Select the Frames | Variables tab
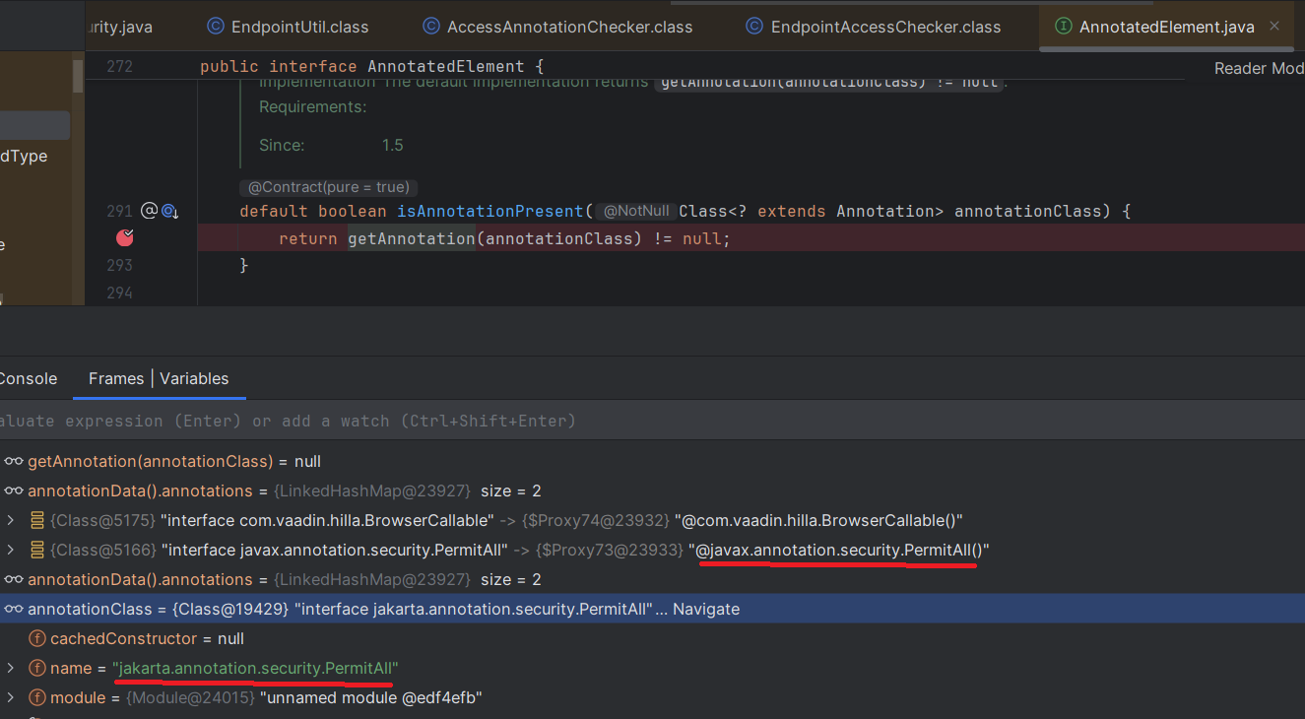 (x=159, y=378)
